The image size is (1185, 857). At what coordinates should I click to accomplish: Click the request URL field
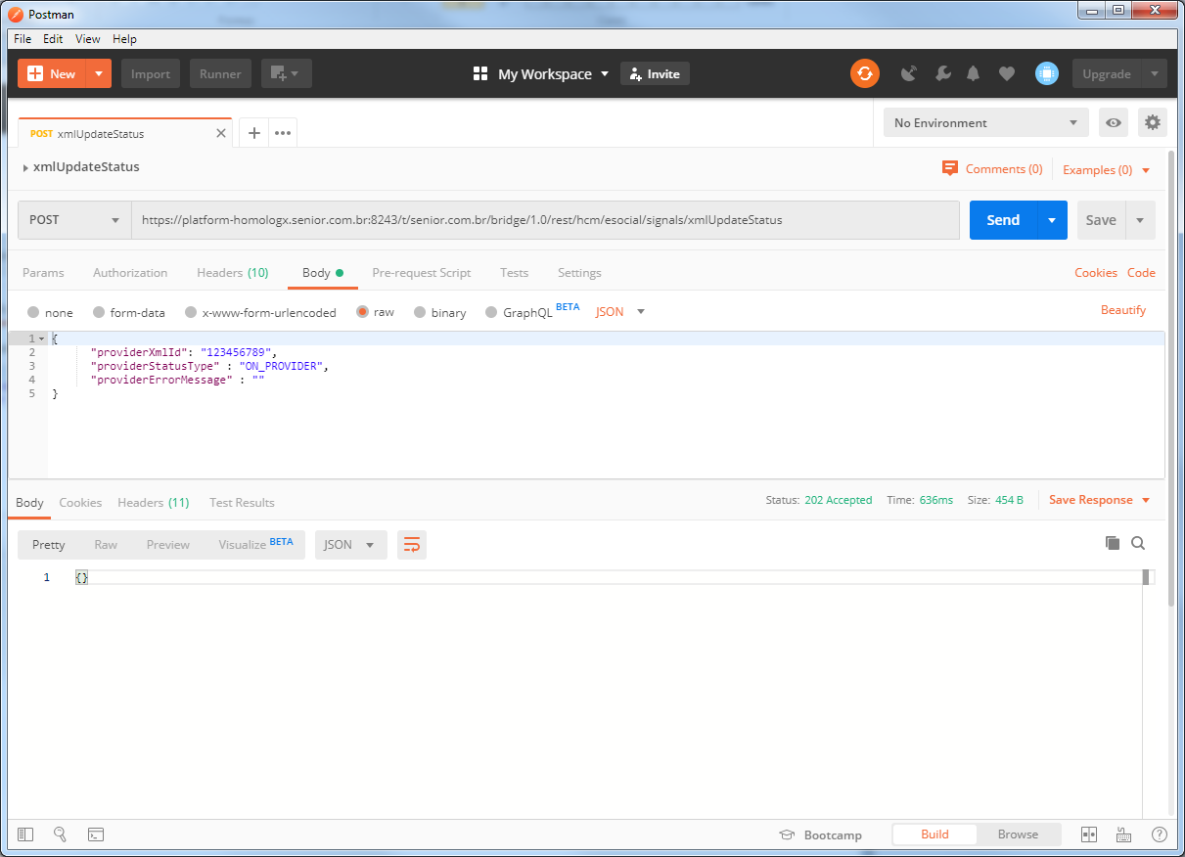[x=545, y=220]
